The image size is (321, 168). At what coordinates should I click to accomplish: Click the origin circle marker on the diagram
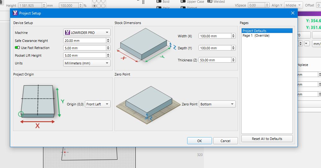click(x=21, y=114)
